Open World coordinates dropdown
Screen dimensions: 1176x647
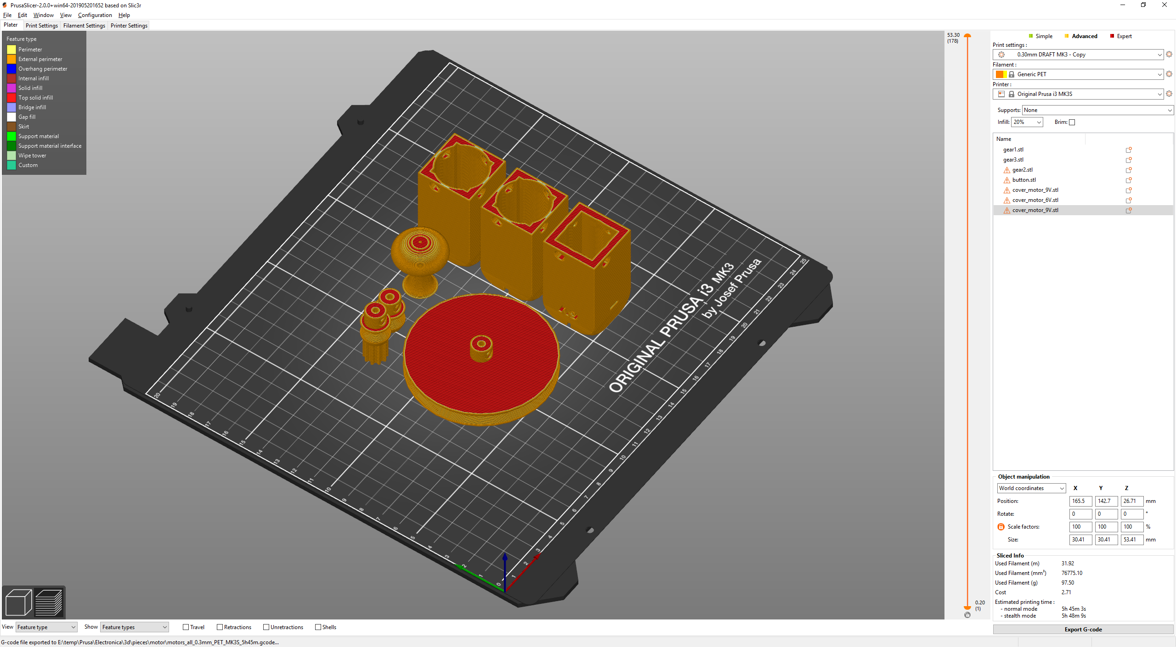(1031, 488)
